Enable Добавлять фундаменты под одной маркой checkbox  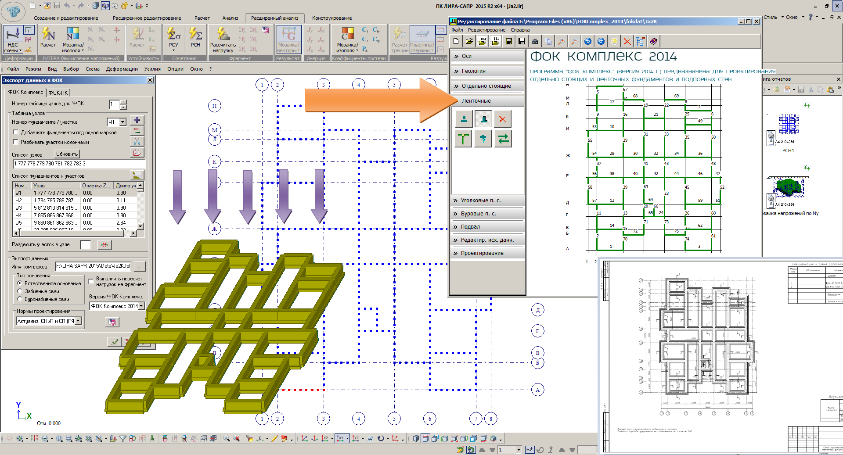(x=16, y=133)
